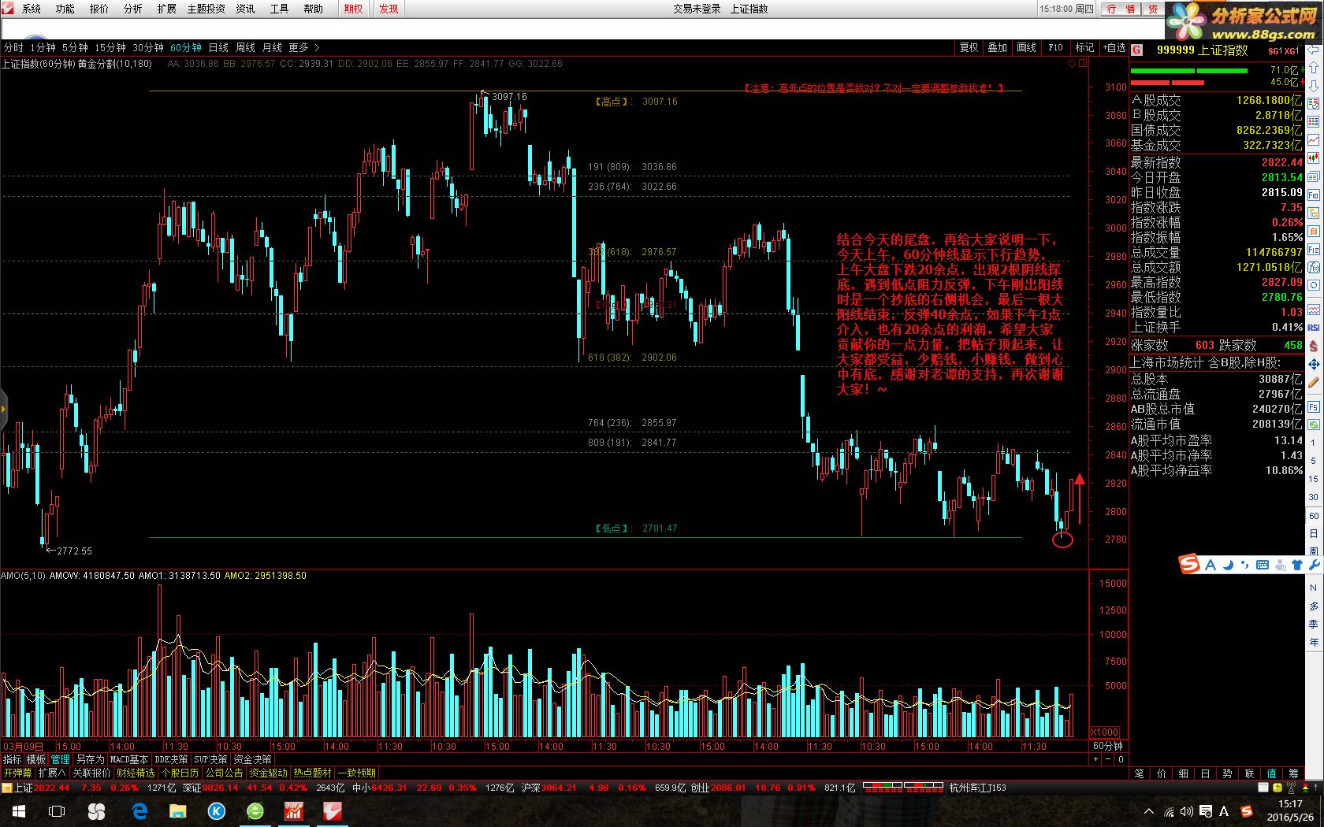Select the 筹 tab in quote panel
The width and height of the screenshot is (1324, 827).
(x=1293, y=773)
